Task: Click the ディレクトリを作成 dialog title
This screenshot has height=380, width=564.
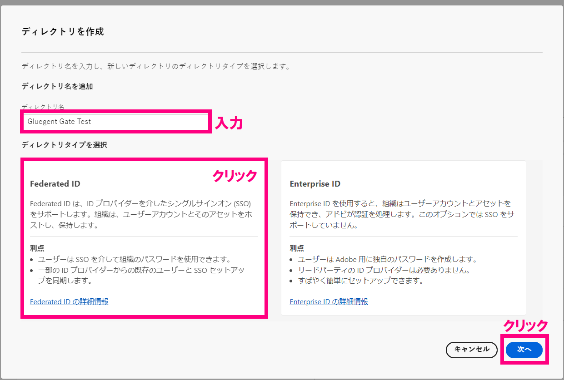Action: click(x=63, y=32)
